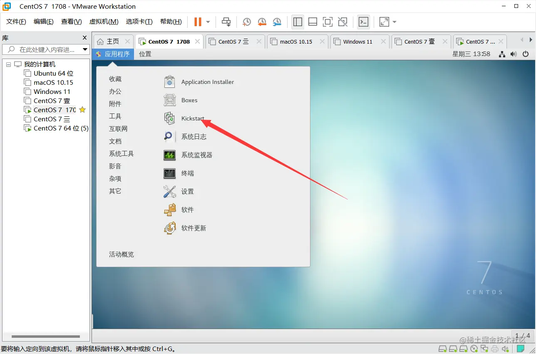536x354 pixels.
Task: Collapse the 我的计算机 tree node
Action: tap(9, 64)
